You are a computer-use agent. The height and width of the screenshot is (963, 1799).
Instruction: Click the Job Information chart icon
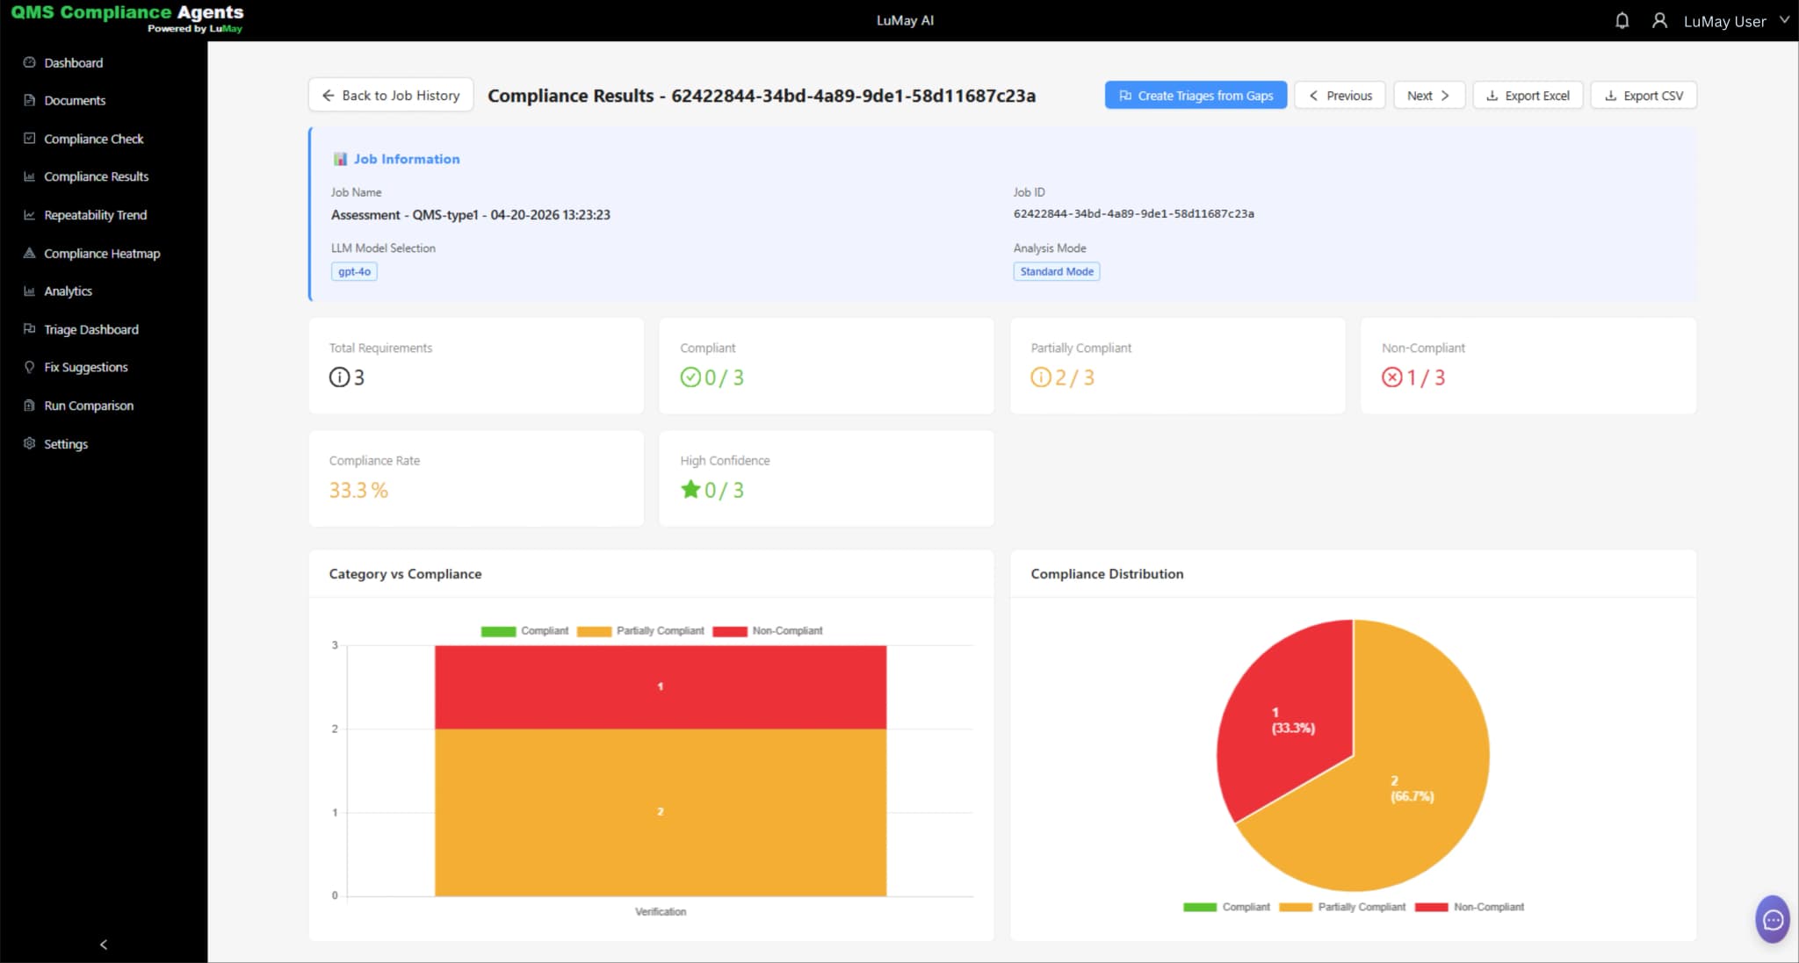(x=340, y=159)
